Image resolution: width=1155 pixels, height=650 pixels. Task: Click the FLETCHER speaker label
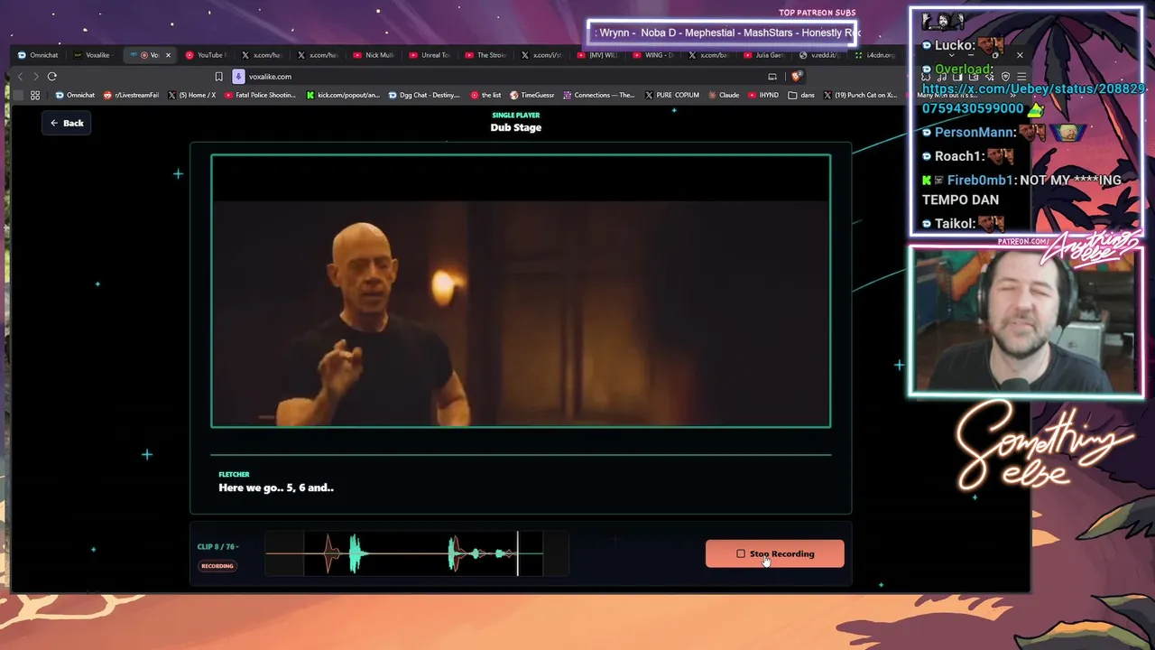click(234, 474)
